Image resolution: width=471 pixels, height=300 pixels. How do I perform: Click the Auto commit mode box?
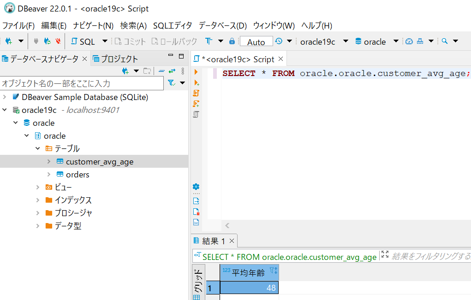[256, 41]
